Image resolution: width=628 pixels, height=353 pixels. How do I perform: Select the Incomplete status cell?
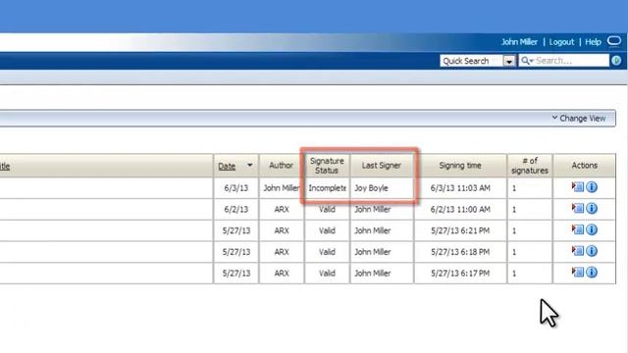[x=327, y=188]
